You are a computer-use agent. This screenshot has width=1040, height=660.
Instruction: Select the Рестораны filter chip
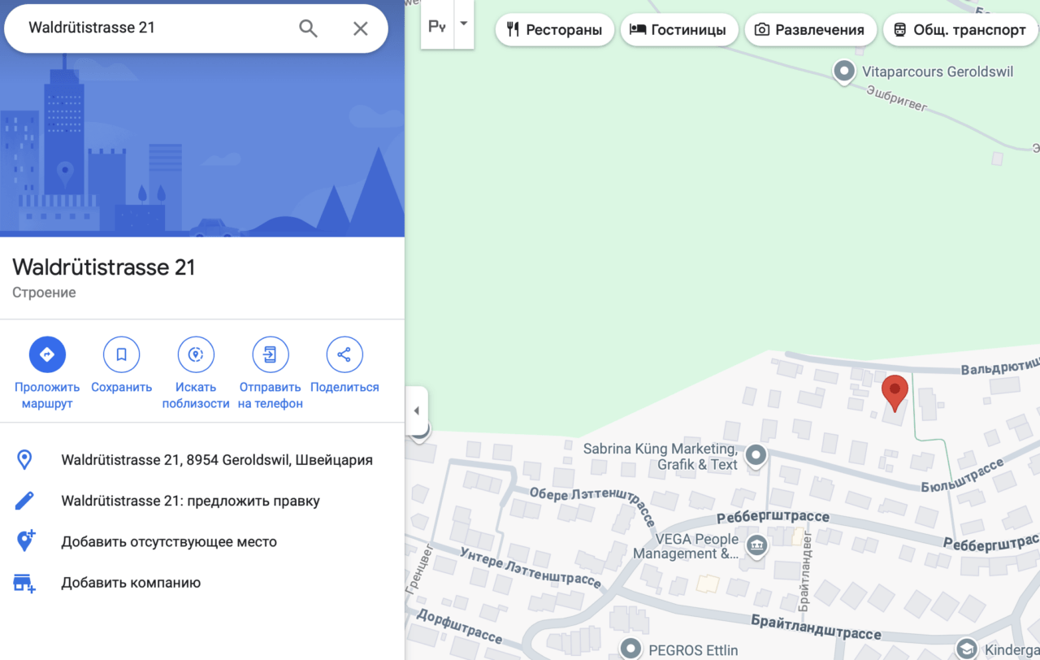coord(555,30)
